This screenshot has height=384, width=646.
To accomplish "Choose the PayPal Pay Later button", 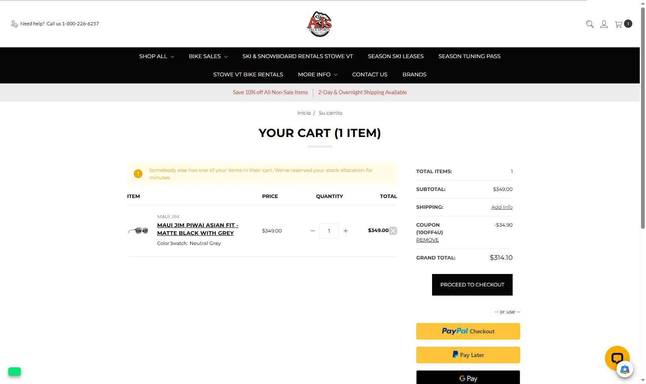I will (x=468, y=355).
